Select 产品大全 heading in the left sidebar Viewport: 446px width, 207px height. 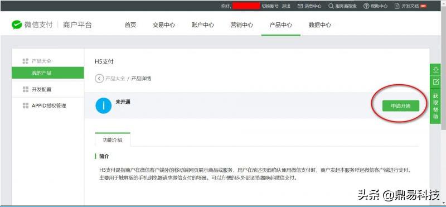(x=41, y=61)
